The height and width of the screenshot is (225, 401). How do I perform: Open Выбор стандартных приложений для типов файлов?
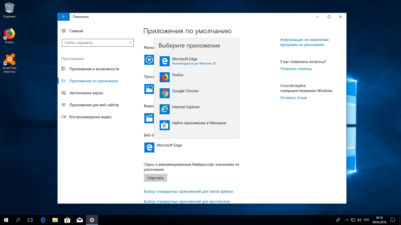pos(188,191)
